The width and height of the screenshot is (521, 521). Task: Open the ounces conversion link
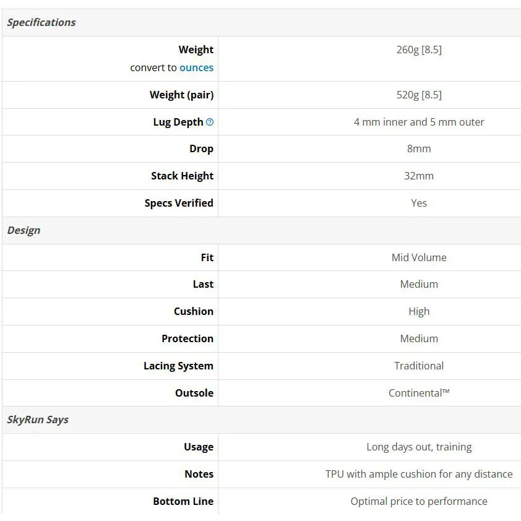tap(196, 67)
